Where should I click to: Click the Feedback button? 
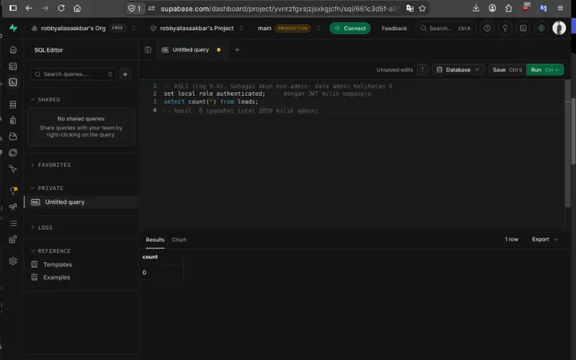394,28
